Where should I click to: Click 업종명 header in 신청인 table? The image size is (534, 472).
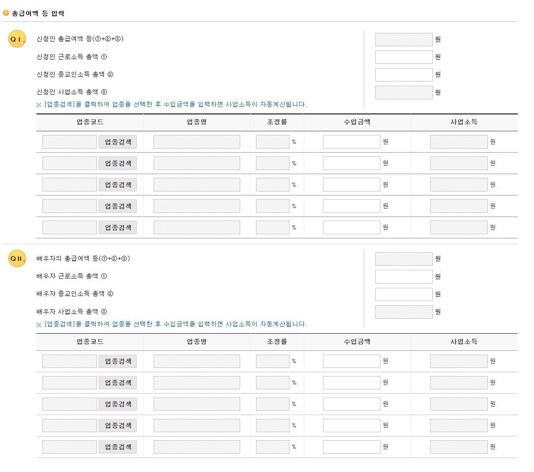pos(196,122)
